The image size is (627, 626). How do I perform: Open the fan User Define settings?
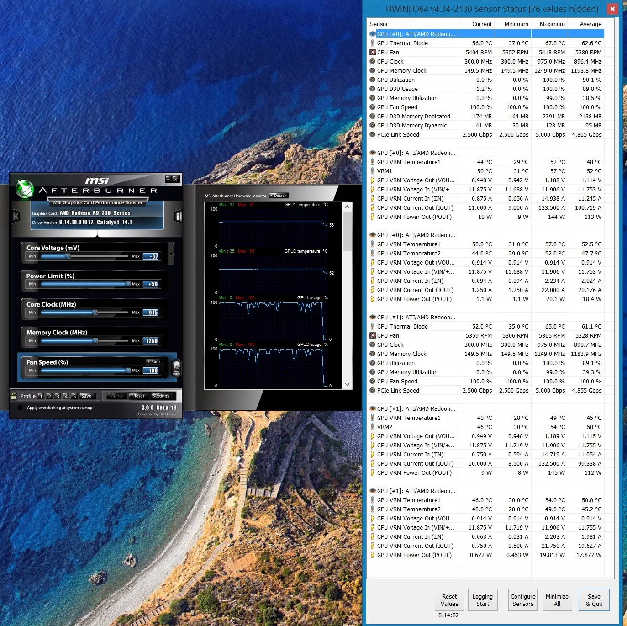click(176, 368)
